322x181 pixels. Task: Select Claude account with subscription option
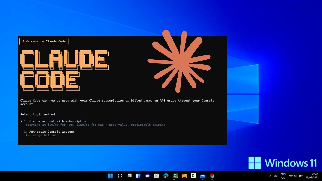pos(58,121)
